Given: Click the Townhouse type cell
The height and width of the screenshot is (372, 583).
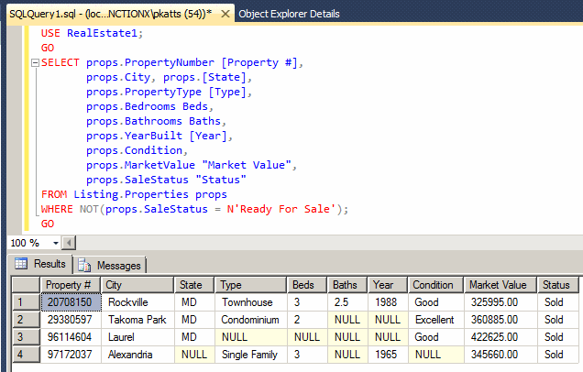Looking at the screenshot, I should [x=251, y=302].
